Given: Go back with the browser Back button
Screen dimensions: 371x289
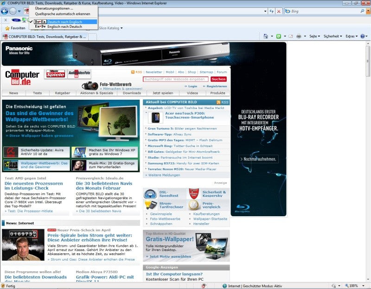Looking at the screenshot, I should pyautogui.click(x=5, y=11).
